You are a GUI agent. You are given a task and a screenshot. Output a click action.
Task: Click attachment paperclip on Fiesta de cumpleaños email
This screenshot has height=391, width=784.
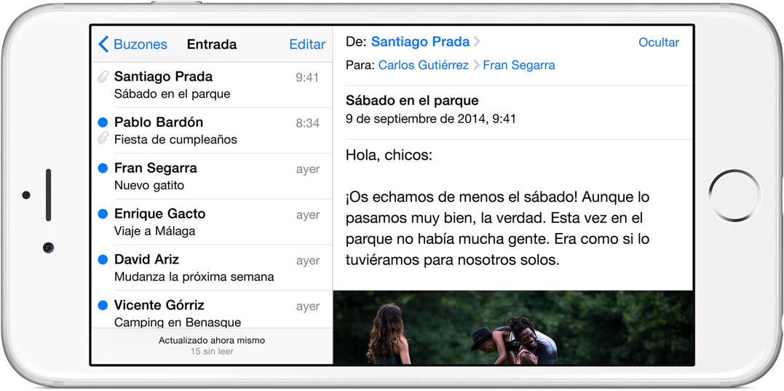(x=103, y=138)
